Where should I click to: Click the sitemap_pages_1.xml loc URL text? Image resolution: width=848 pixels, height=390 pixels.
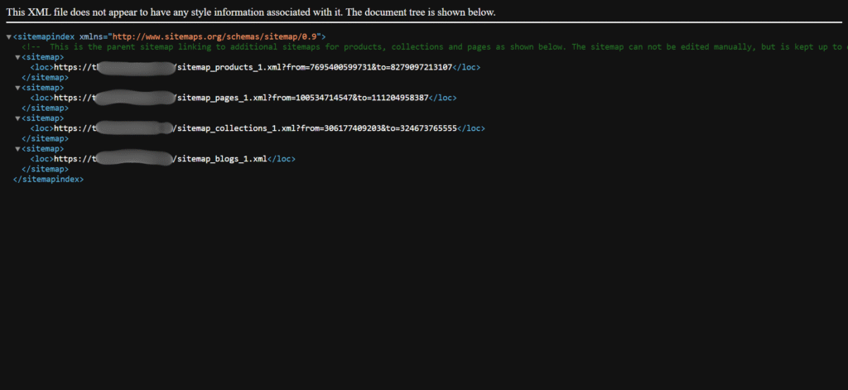(241, 98)
